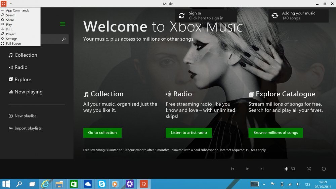
Task: Click the network signal tray icon
Action: [x=290, y=184]
